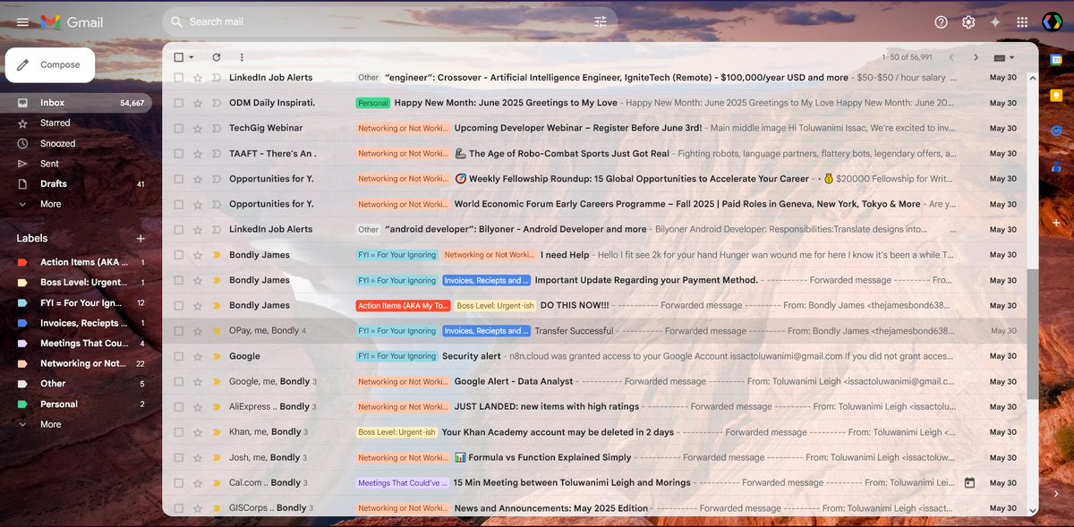Go to older messages page

click(x=976, y=57)
